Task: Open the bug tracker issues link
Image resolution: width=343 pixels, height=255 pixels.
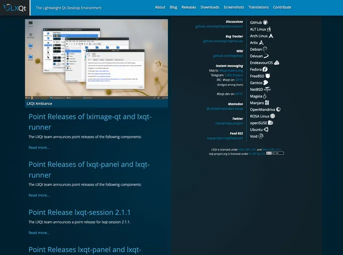Action: coord(223,41)
